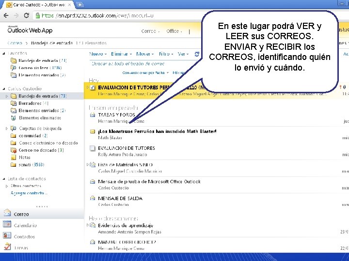Viewport: 349px width, 261px height.
Task: Open the Eliminar dropdown
Action: tap(121, 54)
